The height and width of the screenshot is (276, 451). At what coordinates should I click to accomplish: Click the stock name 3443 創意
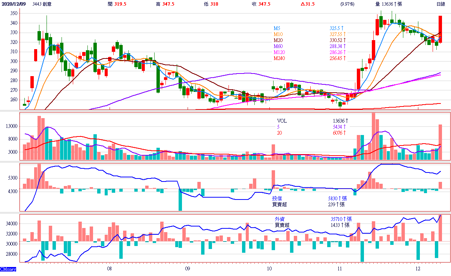pos(42,4)
